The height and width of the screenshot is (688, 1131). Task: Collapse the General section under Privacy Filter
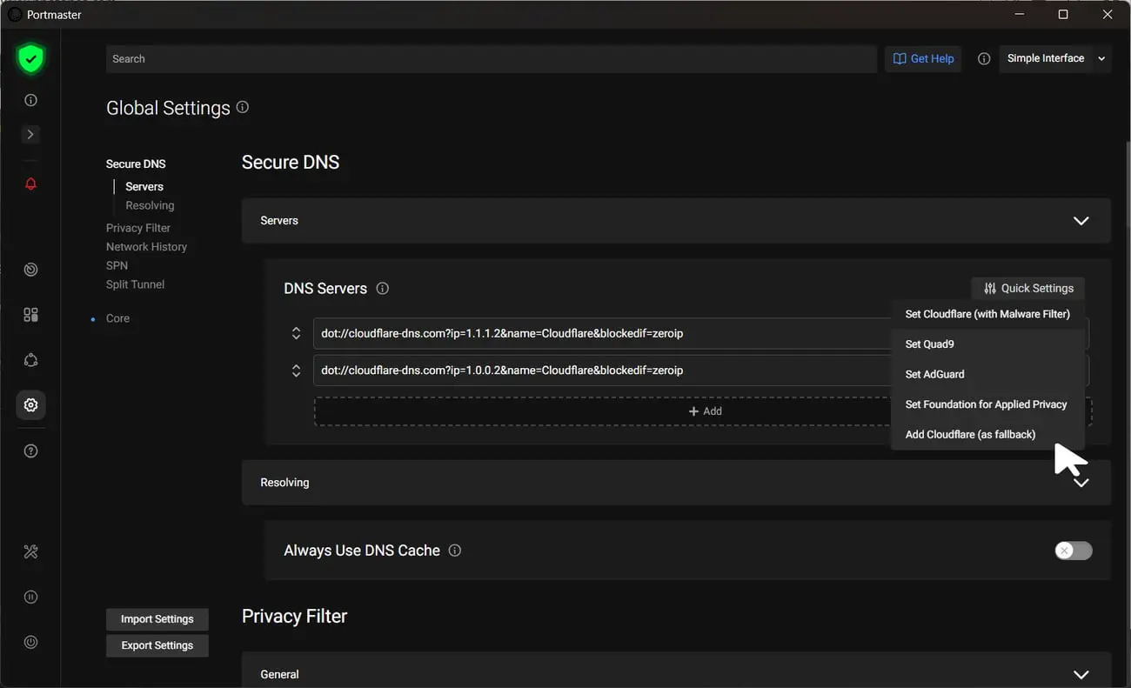[1081, 675]
